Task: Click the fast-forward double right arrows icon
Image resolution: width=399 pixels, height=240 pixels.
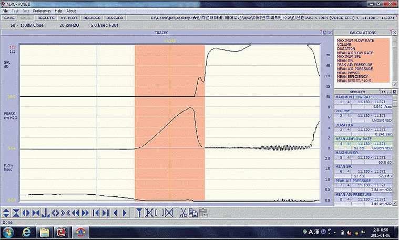Action: (x=84, y=213)
